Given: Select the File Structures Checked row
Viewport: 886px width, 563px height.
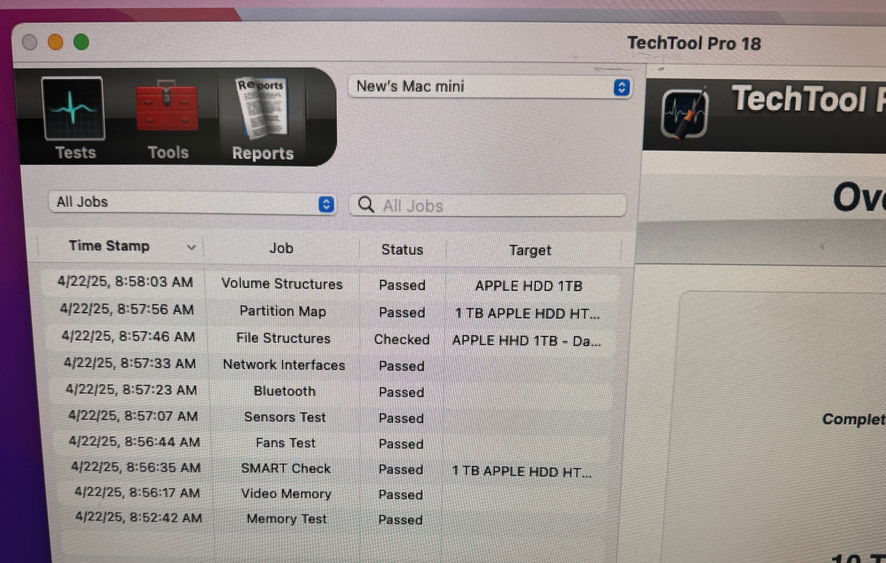Looking at the screenshot, I should click(x=283, y=339).
